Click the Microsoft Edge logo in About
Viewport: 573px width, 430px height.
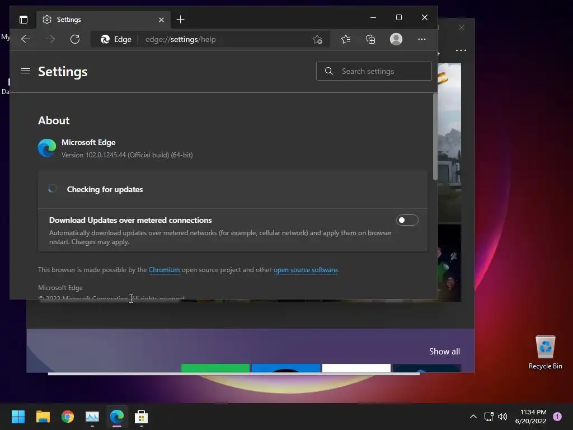(x=47, y=148)
